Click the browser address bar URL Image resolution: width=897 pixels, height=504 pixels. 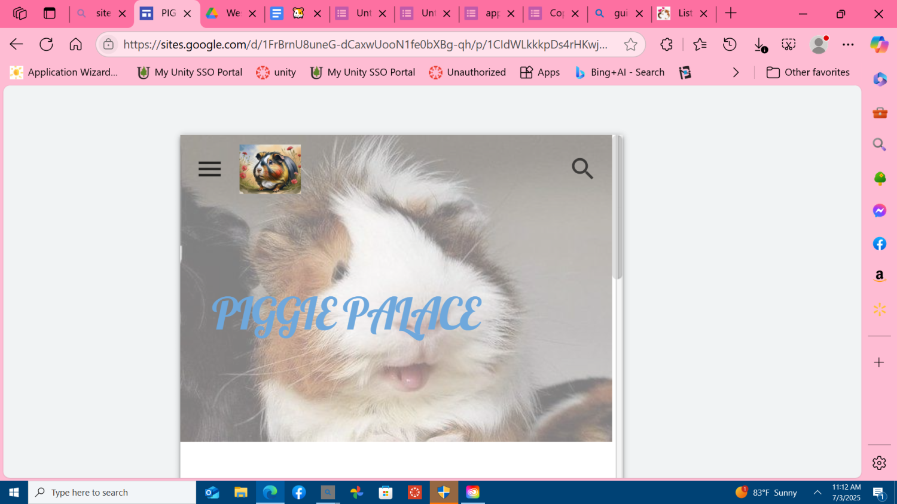pyautogui.click(x=365, y=44)
